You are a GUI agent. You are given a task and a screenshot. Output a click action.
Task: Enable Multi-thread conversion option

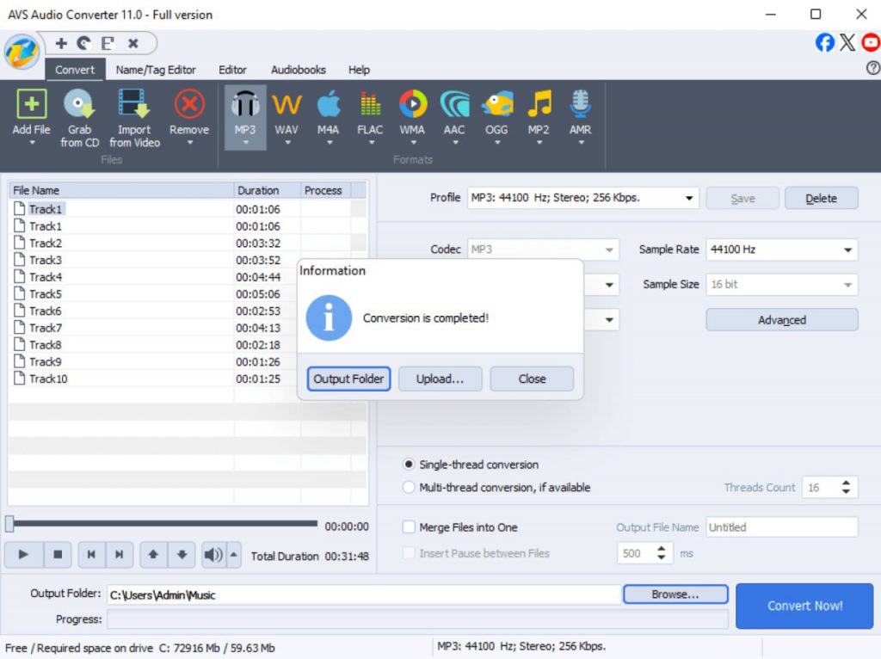410,488
